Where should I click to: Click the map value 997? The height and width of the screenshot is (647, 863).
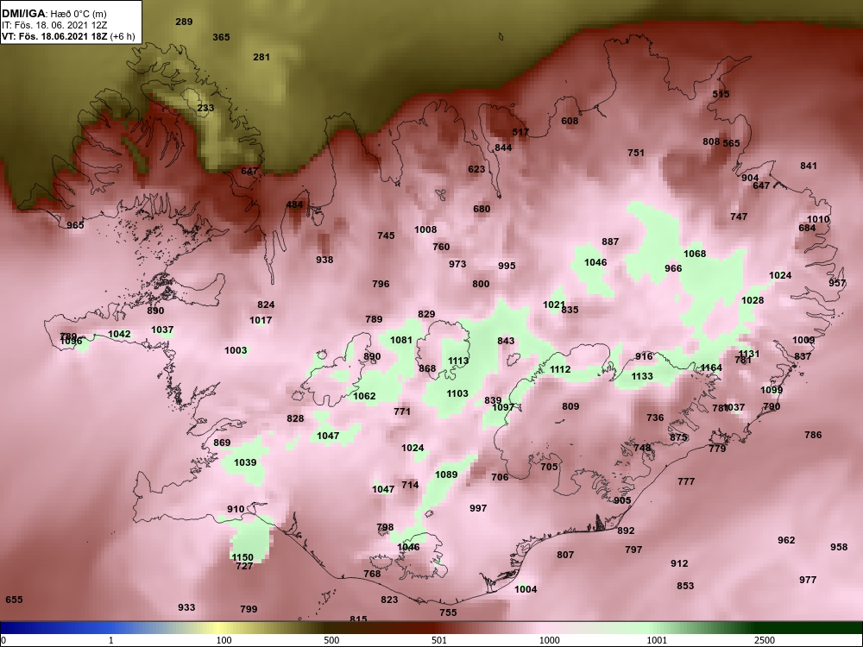coord(478,508)
